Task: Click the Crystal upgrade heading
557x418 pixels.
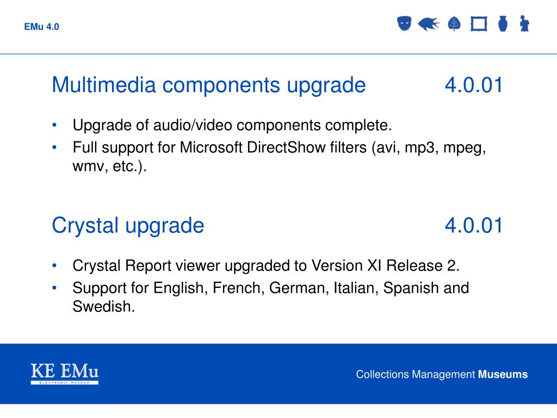Action: pos(128,226)
